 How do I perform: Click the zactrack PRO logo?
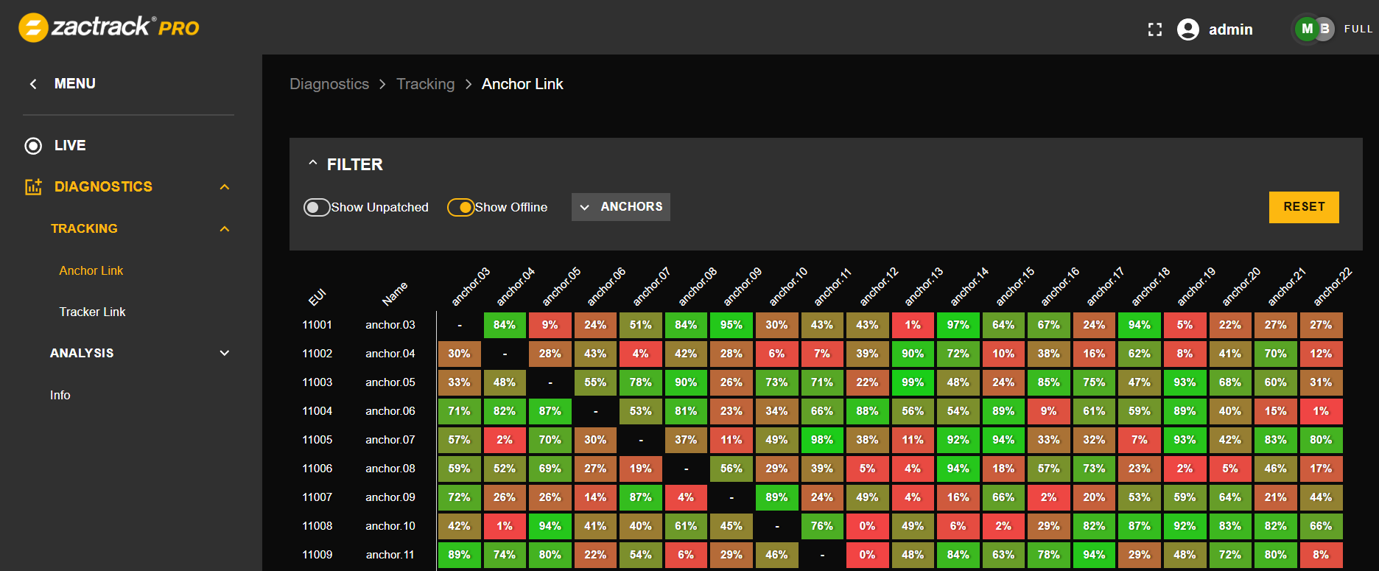108,28
